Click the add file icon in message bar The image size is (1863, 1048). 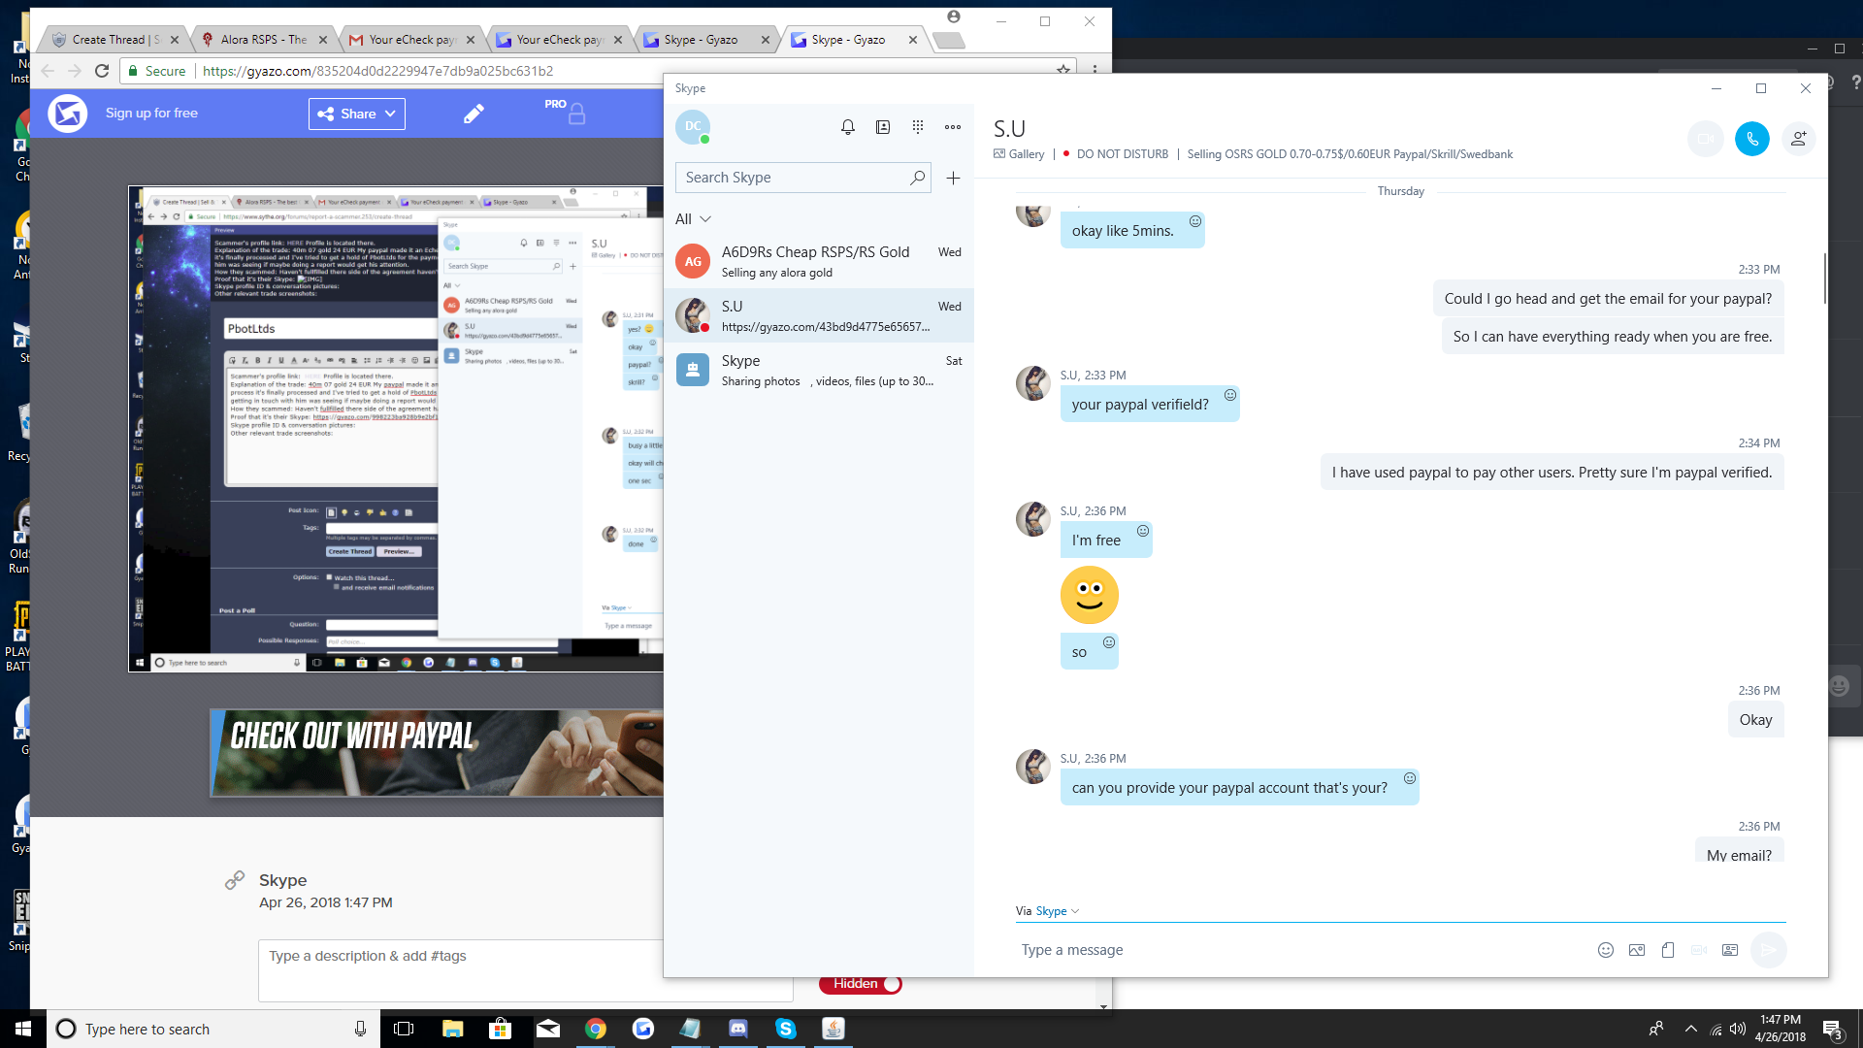pyautogui.click(x=1668, y=950)
